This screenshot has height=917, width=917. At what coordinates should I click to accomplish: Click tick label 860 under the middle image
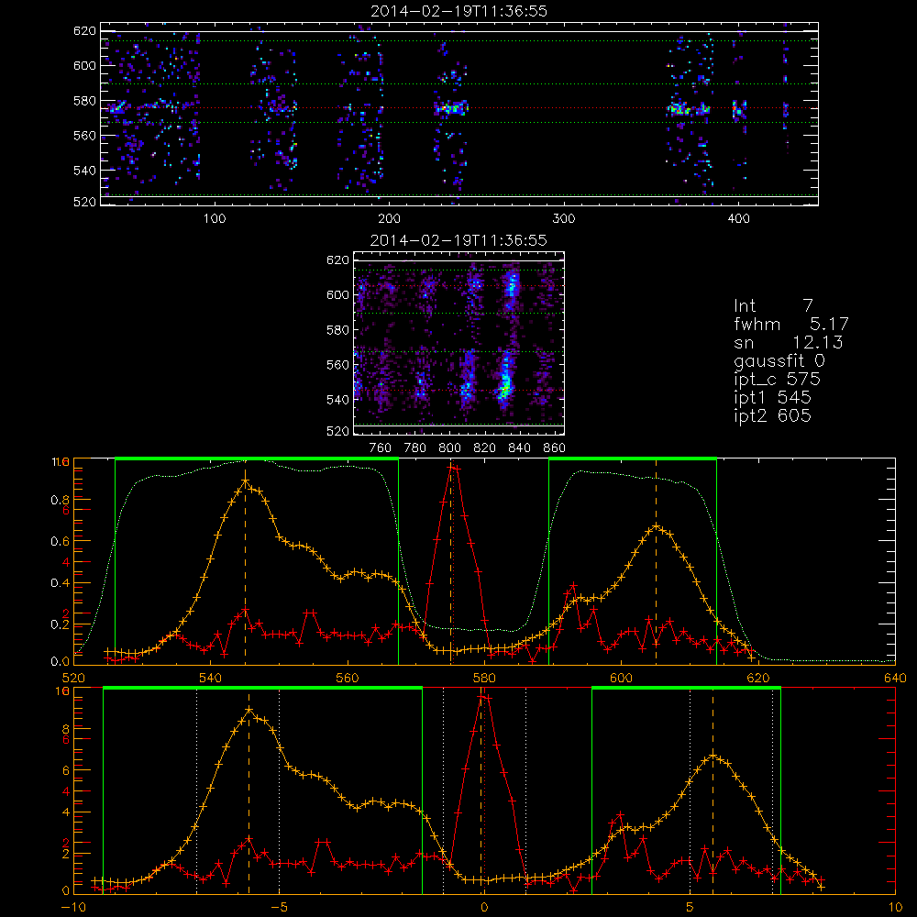(x=555, y=448)
